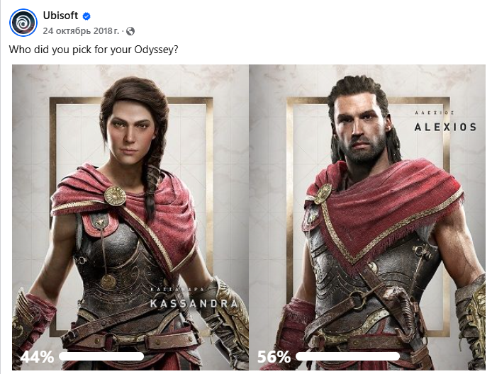
Task: Click Kassandra's gold shoulder brooch
Action: coord(115,196)
